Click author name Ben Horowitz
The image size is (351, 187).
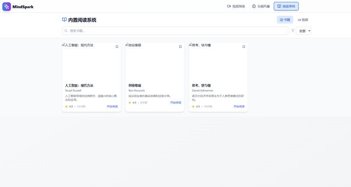coord(136,91)
